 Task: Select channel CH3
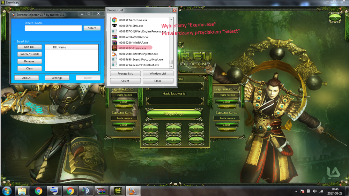tap(196, 128)
